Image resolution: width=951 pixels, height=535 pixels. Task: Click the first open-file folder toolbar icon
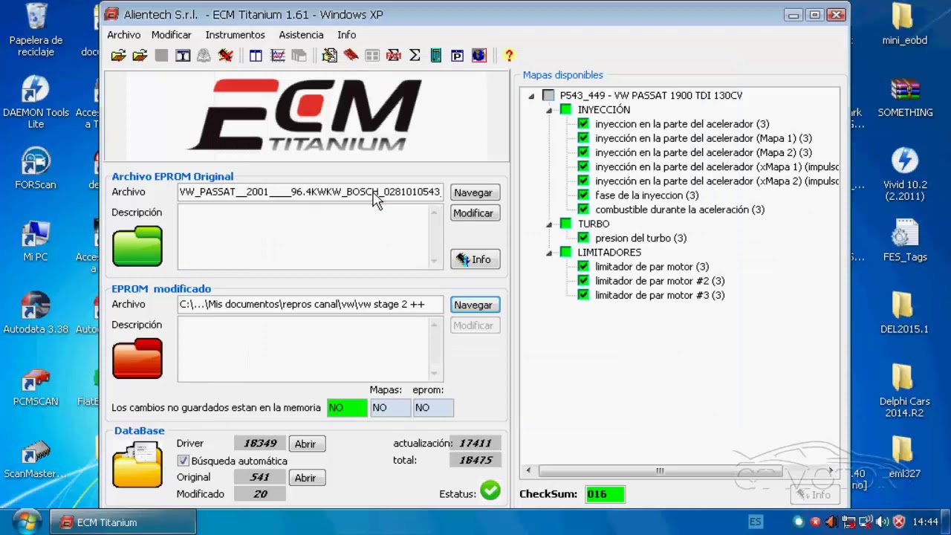[x=118, y=56]
